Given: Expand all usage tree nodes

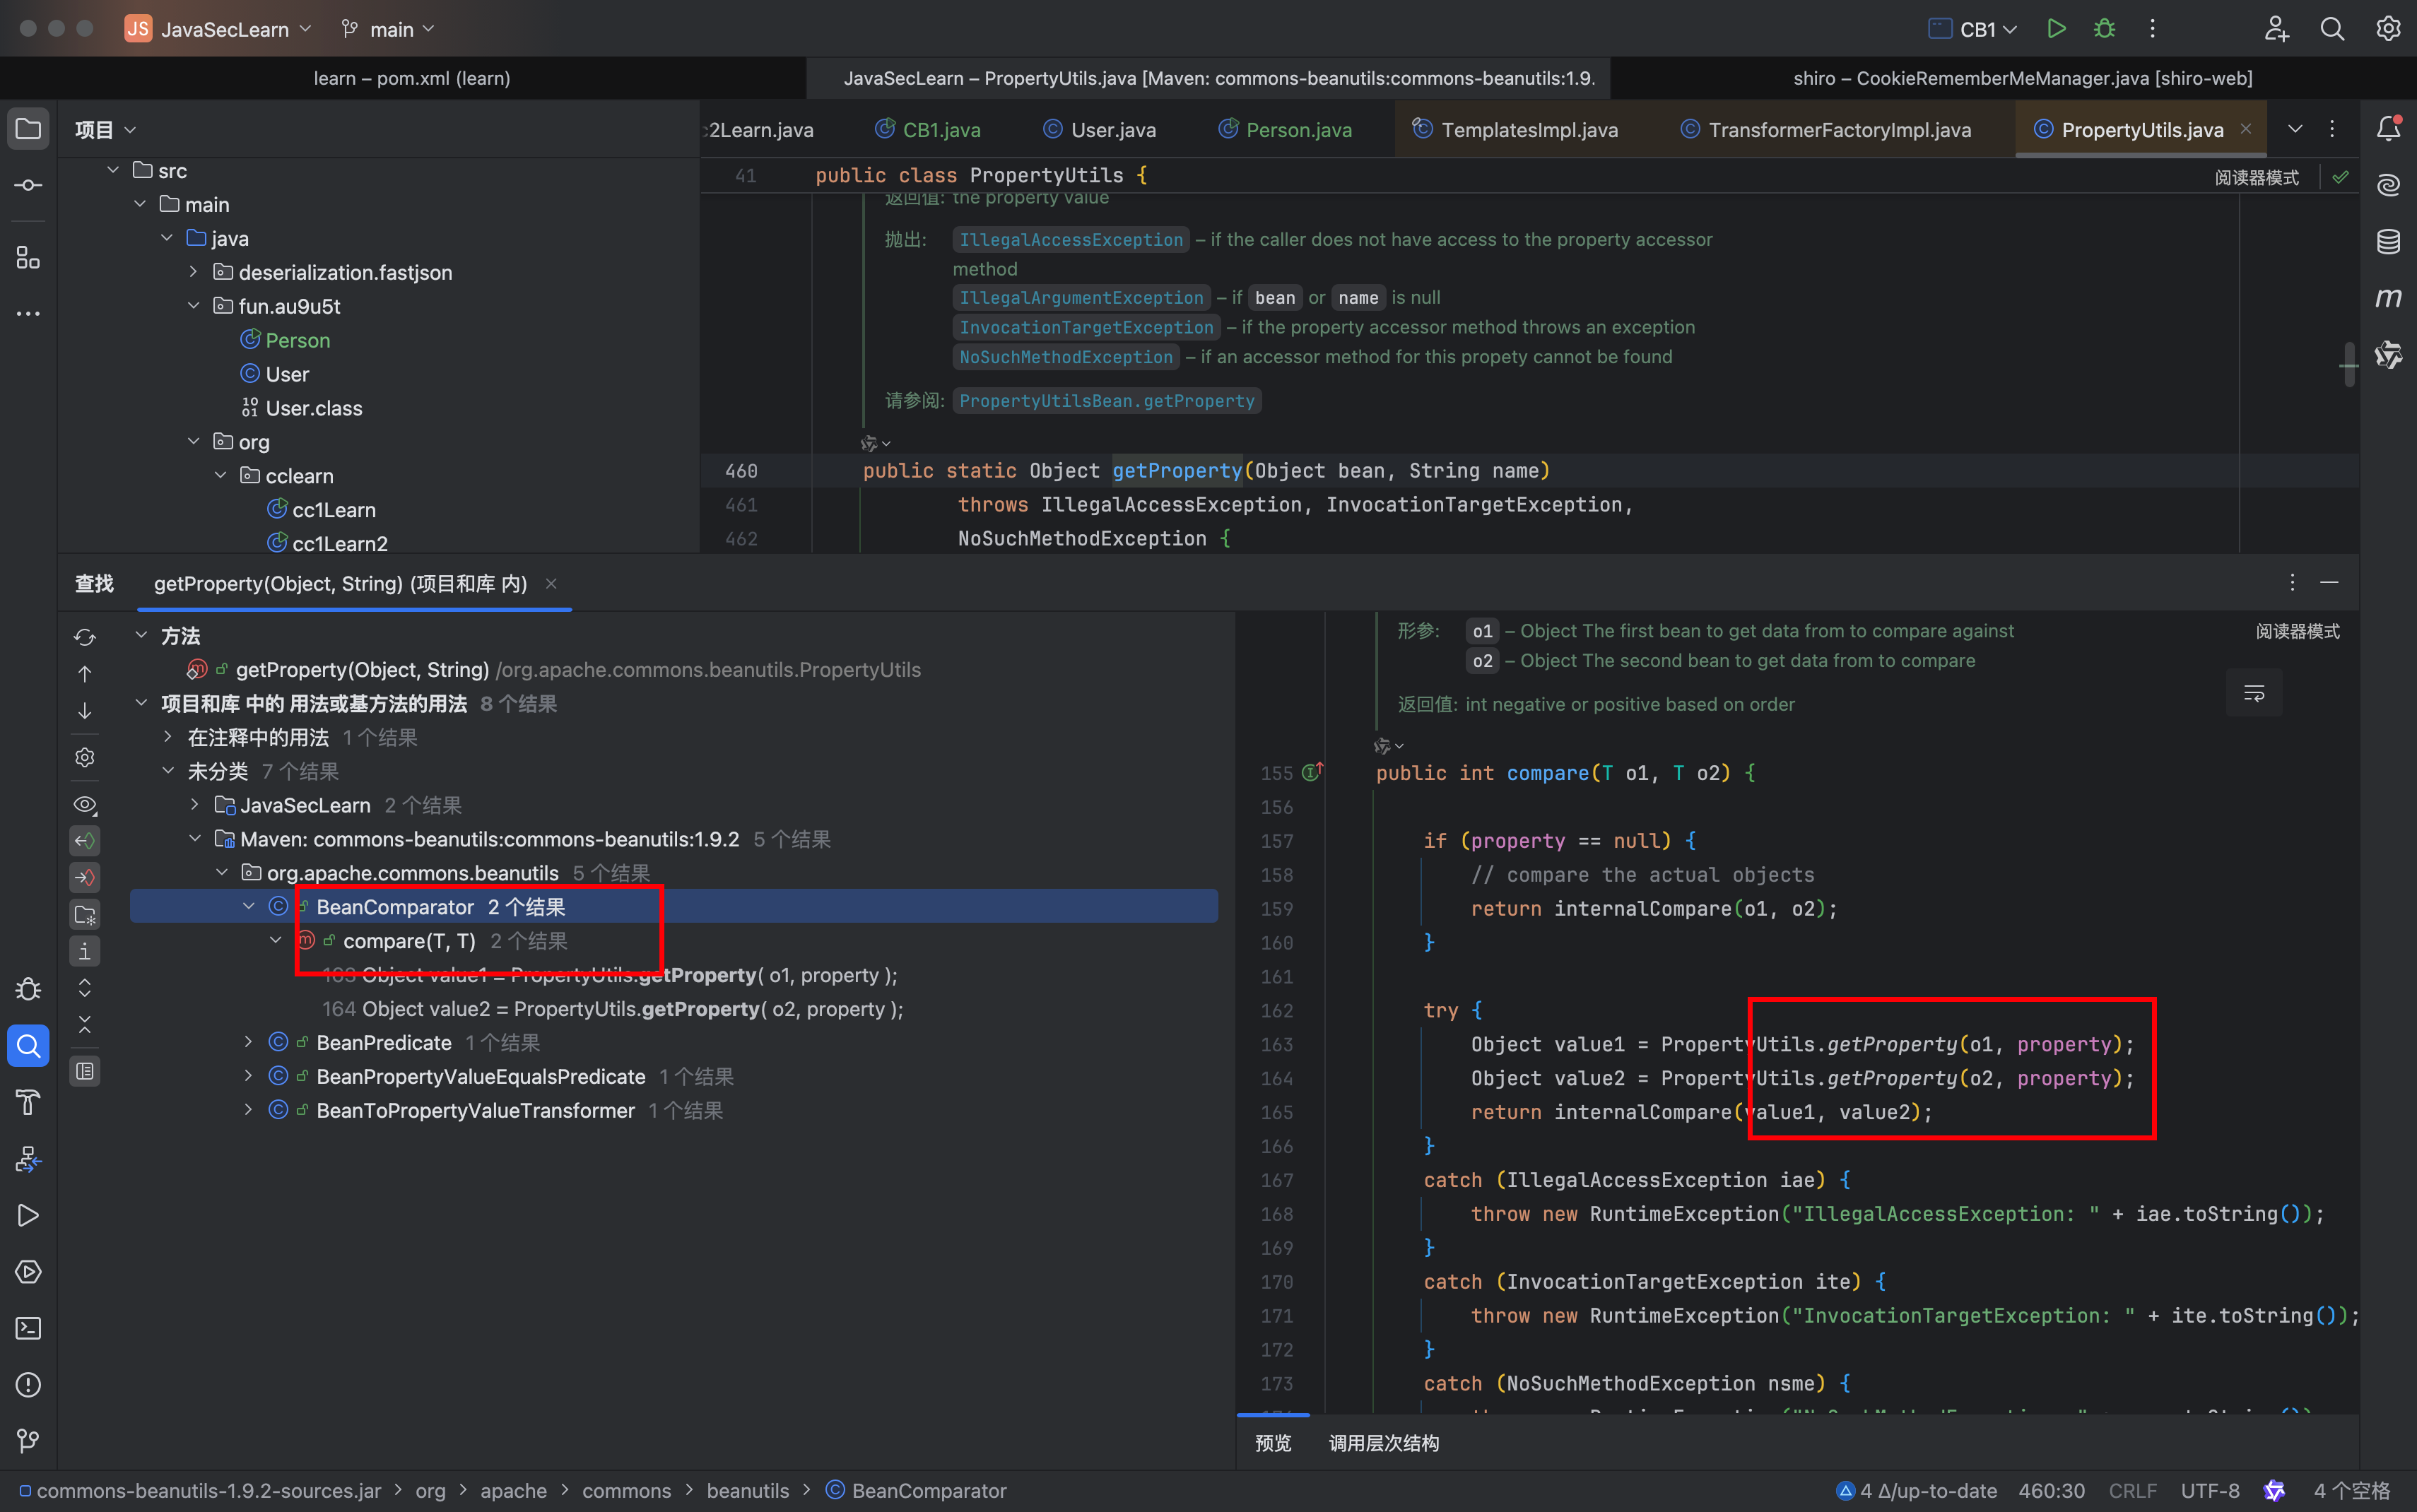Looking at the screenshot, I should pos(85,988).
